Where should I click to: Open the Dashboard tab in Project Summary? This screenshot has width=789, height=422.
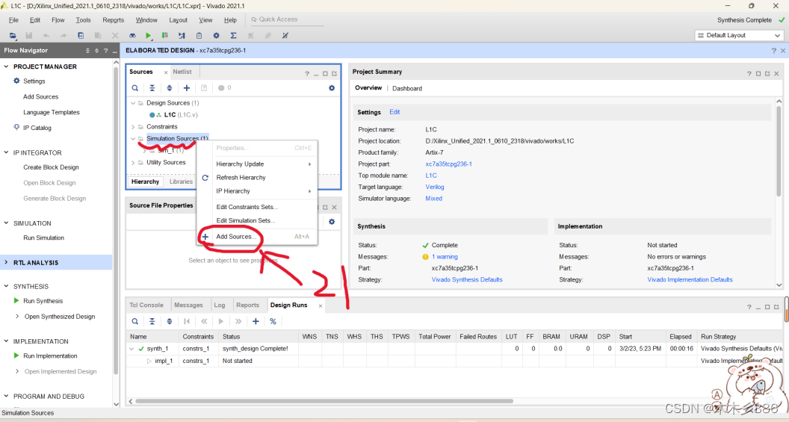(x=407, y=89)
